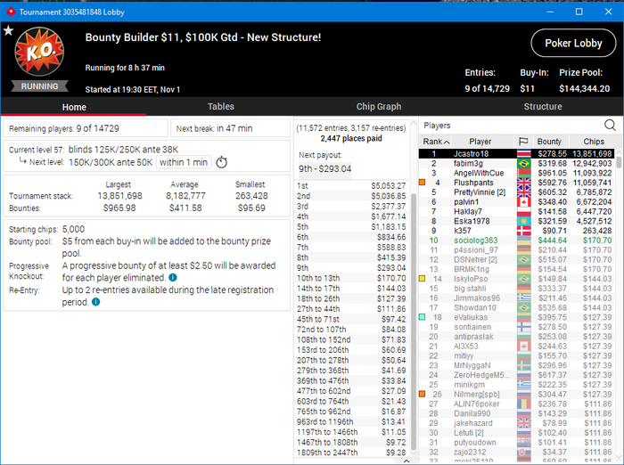Go to the Poker Lobby button
The height and width of the screenshot is (465, 624).
click(573, 43)
